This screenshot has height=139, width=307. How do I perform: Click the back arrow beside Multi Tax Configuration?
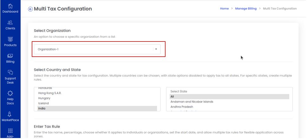(x=30, y=9)
